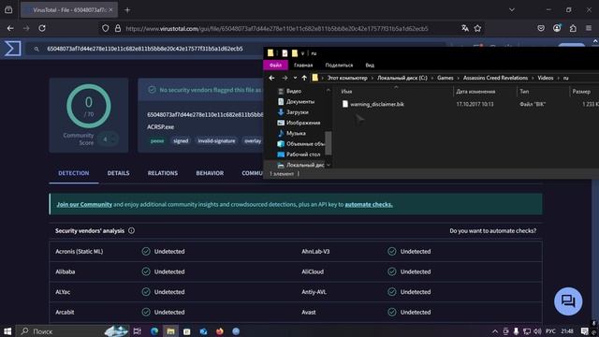
Task: Click Assassins Creed Revelations in breadcrumb
Action: [x=495, y=78]
